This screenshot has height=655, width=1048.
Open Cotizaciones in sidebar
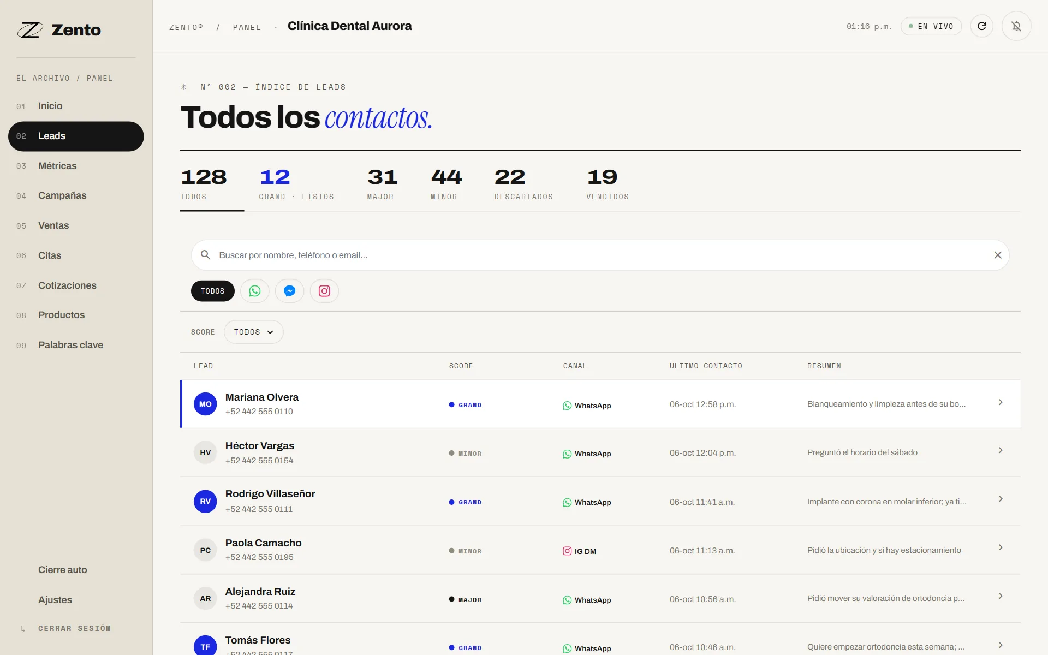tap(76, 285)
